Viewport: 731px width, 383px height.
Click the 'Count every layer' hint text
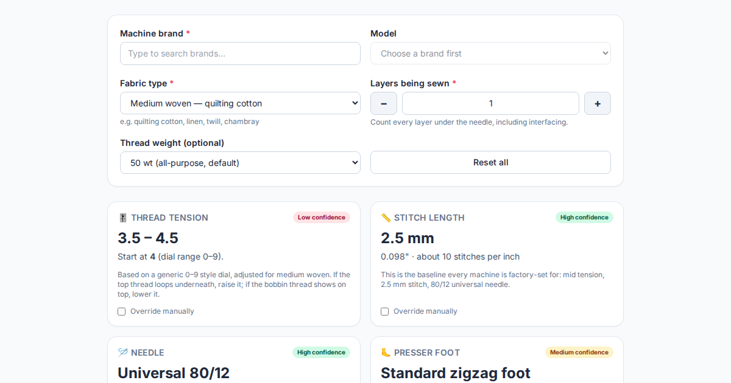click(x=469, y=122)
